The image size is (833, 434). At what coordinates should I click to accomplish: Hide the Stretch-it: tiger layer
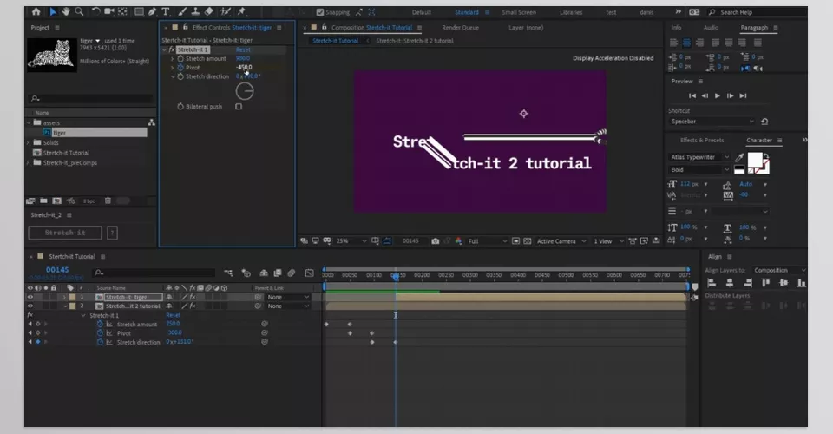click(x=30, y=297)
